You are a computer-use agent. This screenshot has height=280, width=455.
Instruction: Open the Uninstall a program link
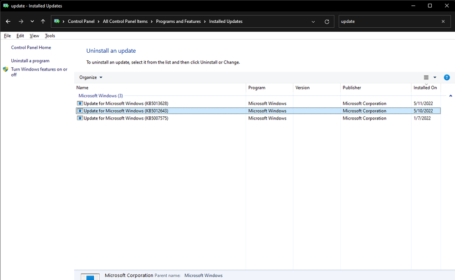30,61
